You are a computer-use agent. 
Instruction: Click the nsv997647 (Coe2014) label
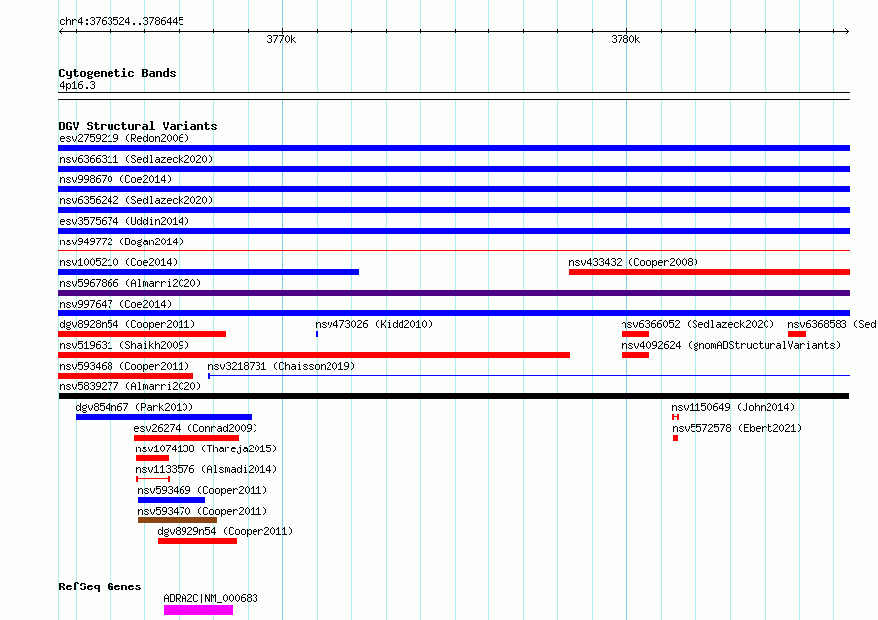pos(115,304)
